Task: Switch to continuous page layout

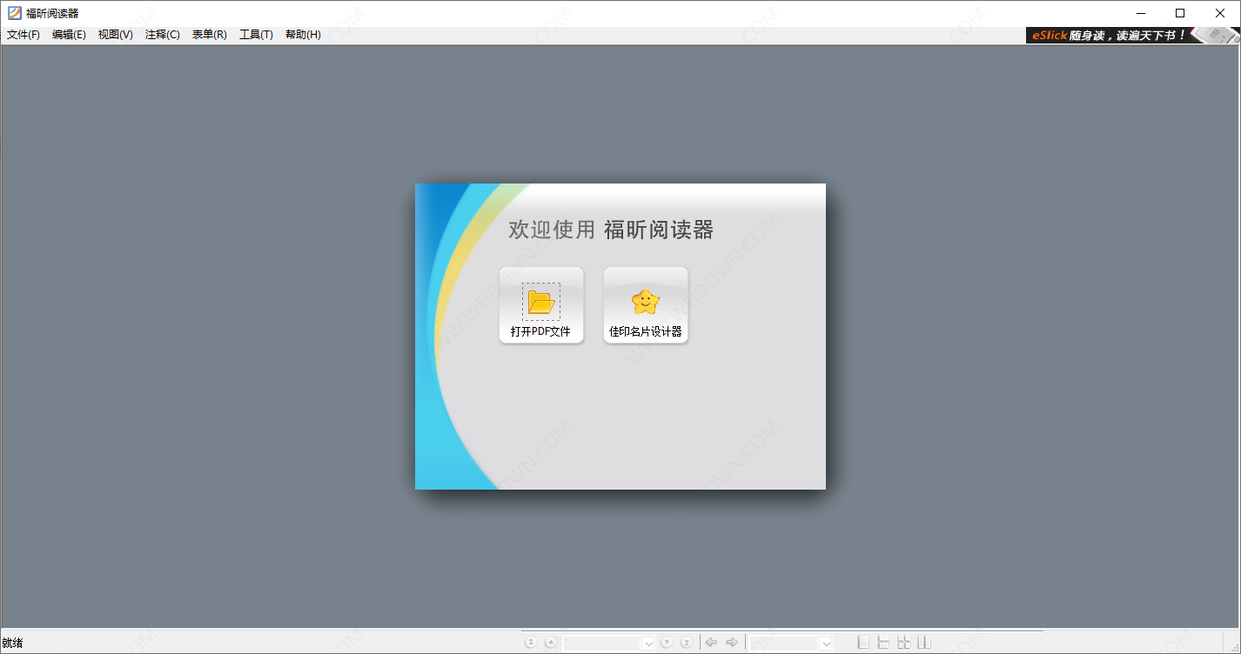Action: [x=883, y=643]
